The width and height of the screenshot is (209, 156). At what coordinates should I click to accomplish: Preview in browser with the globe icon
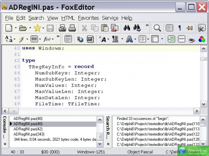tap(80, 39)
